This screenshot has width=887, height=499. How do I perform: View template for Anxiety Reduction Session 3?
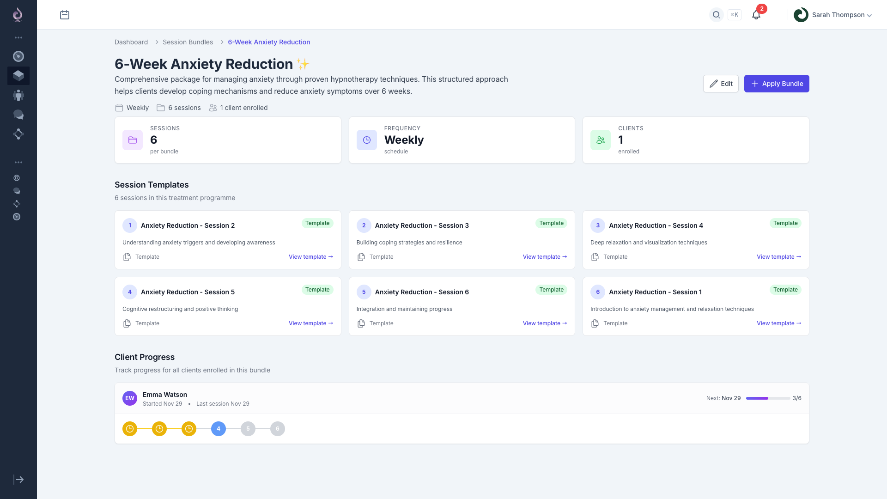(544, 257)
